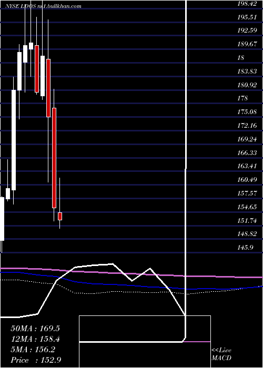Click the 169.24 price axis label

point(247,139)
